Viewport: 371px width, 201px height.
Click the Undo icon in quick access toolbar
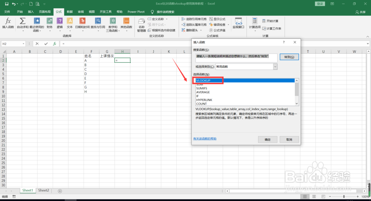[x=14, y=4]
